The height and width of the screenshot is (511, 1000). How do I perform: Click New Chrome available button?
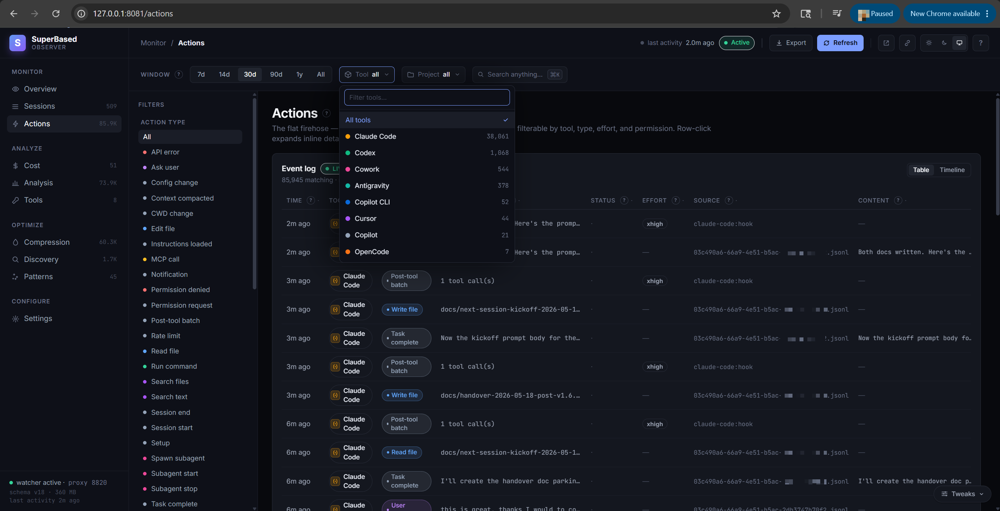point(949,14)
